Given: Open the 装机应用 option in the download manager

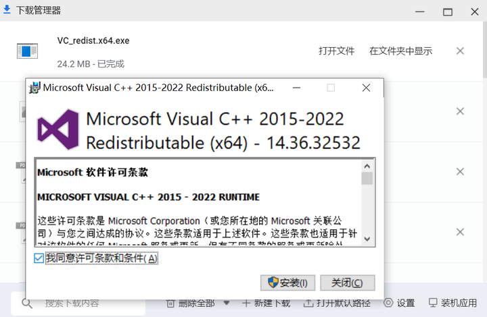Looking at the screenshot, I should 453,303.
